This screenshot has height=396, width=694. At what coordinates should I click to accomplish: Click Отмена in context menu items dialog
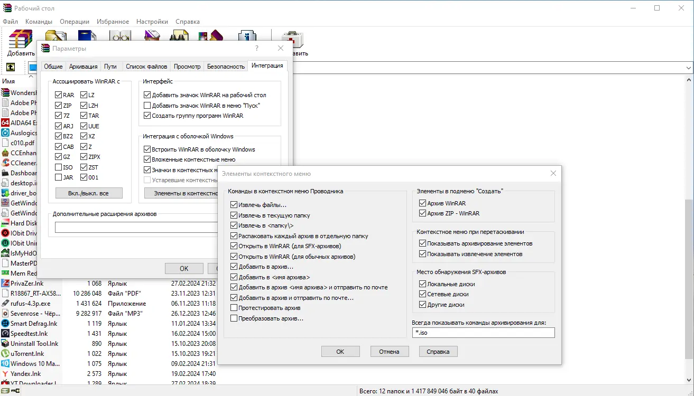[389, 352]
